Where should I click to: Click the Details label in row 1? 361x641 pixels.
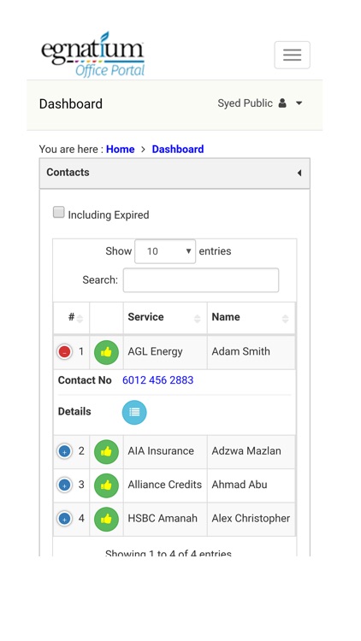[x=74, y=411]
